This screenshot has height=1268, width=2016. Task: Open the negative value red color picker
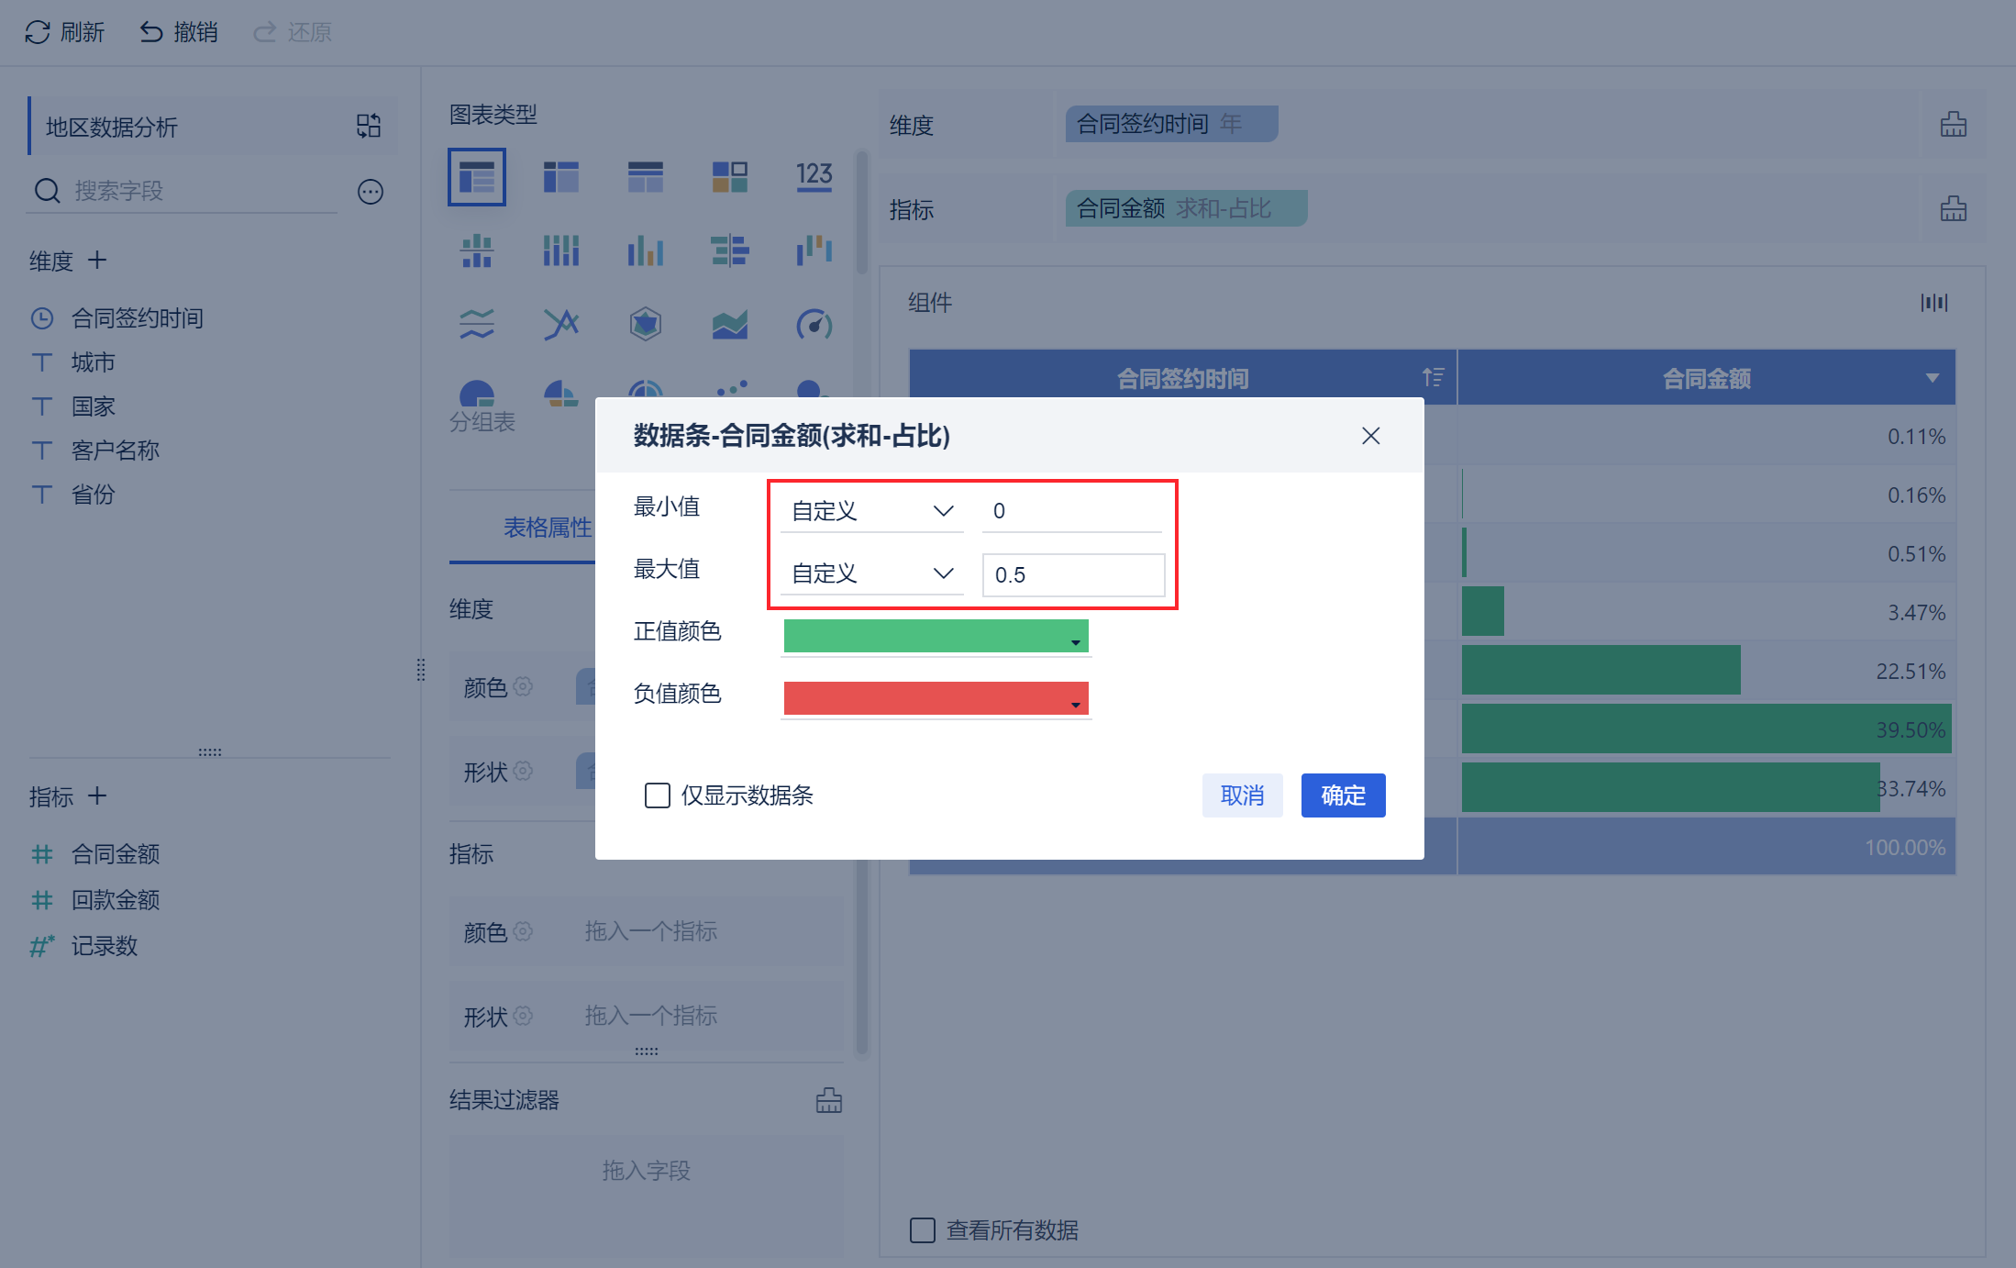[x=936, y=698]
